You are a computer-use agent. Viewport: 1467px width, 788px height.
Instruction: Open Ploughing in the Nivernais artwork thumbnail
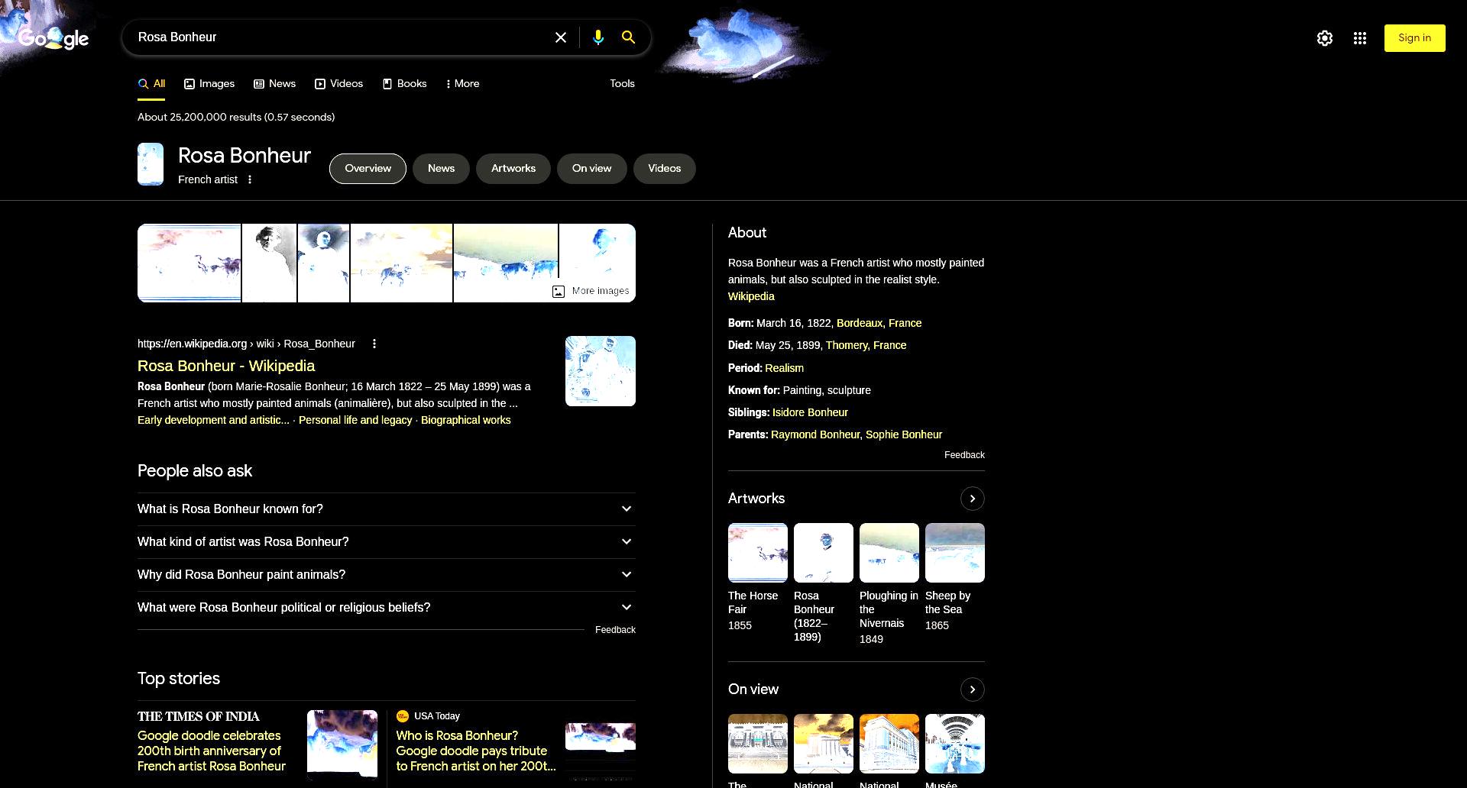click(889, 553)
